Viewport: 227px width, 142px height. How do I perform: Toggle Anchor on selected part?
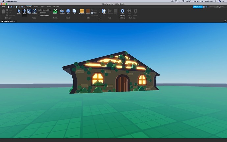pyautogui.click(x=95, y=15)
